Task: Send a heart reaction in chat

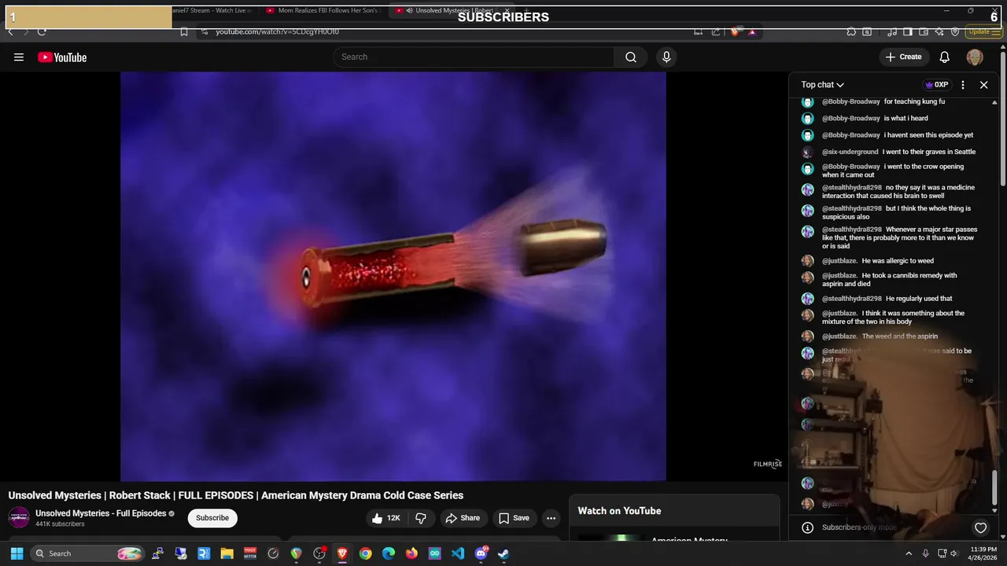Action: [980, 527]
